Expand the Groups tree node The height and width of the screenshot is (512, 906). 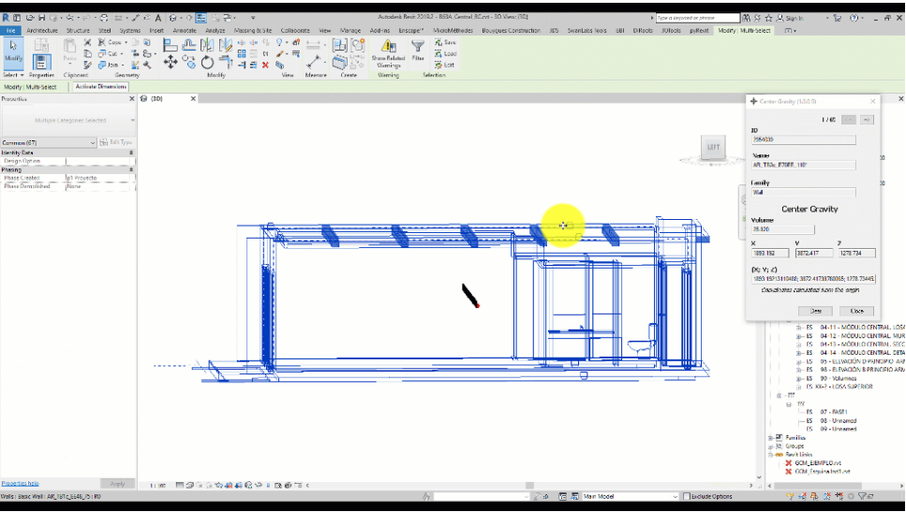[771, 446]
